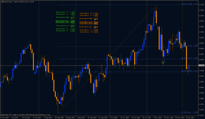Click the 2.0165 price level on price axis
The image size is (205, 119).
tap(201, 76)
